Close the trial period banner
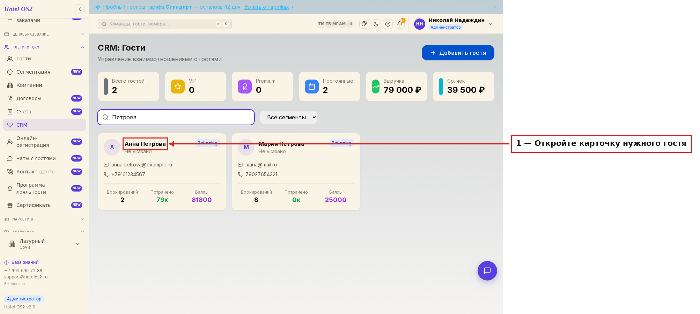 pos(494,7)
